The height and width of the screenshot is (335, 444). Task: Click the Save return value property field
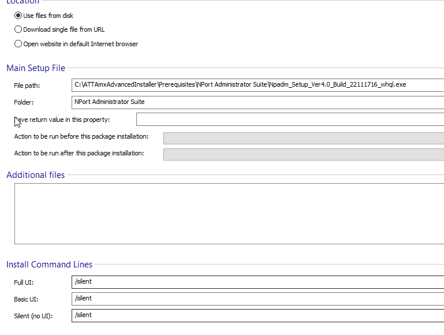[x=290, y=120]
